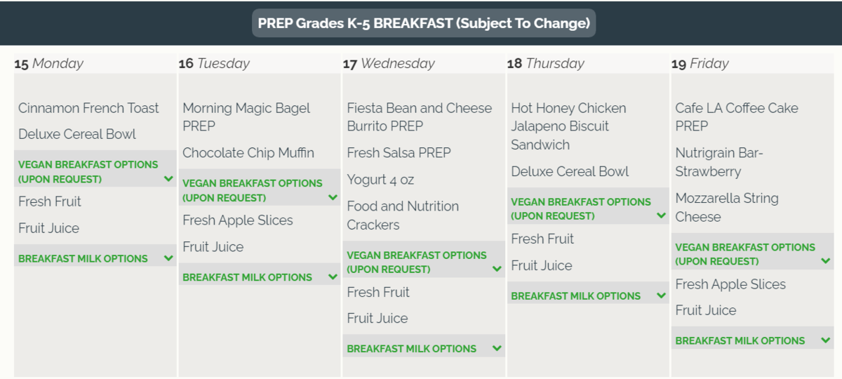The width and height of the screenshot is (842, 379).
Task: Expand Friday's Vegan Breakfast Options section
Action: [x=752, y=254]
